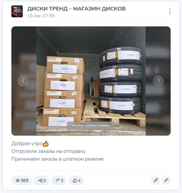Edit the post with the pencil icon
182x193 pixels.
(156, 180)
